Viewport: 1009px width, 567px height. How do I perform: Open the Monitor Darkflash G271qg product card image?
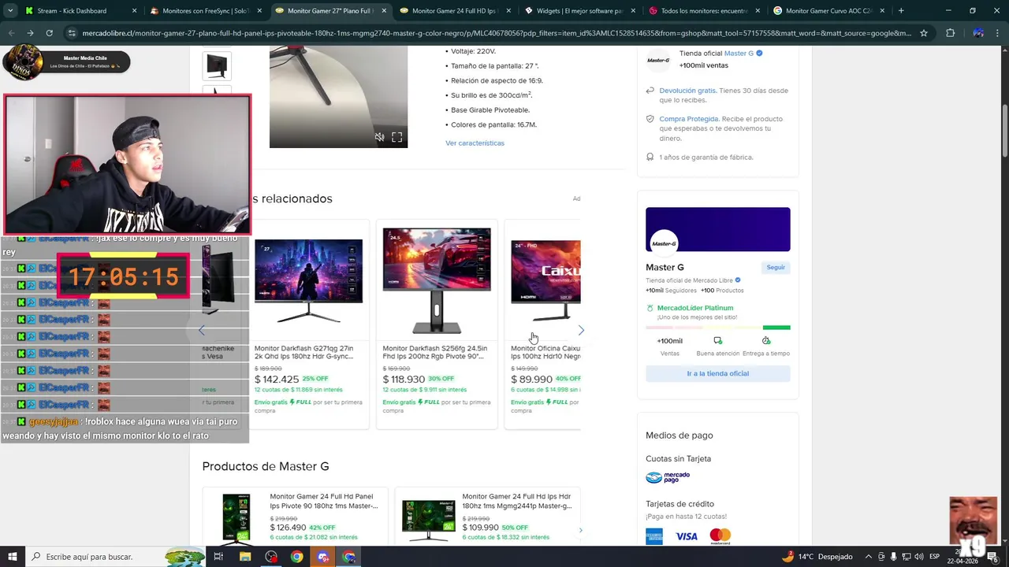tap(308, 282)
